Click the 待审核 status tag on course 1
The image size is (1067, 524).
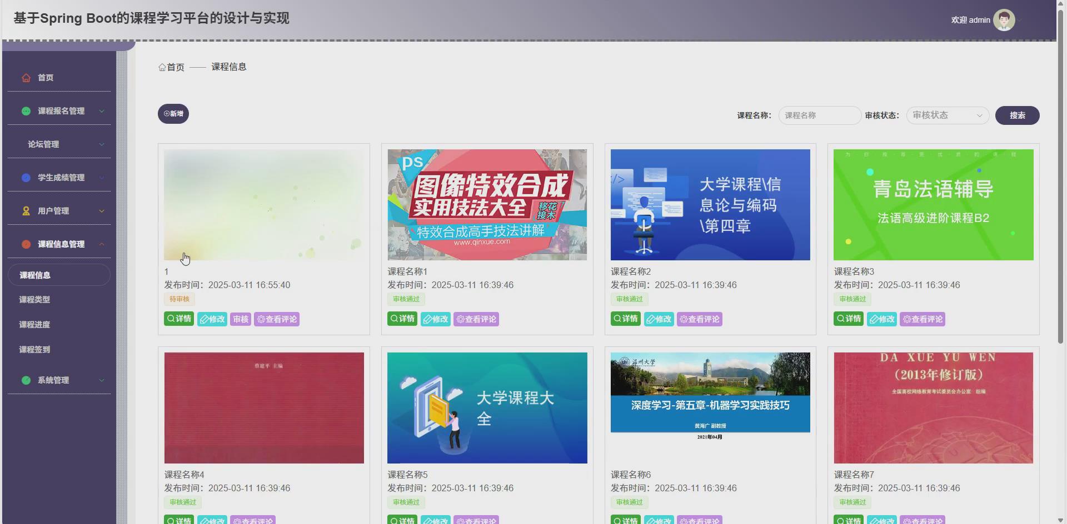(178, 299)
